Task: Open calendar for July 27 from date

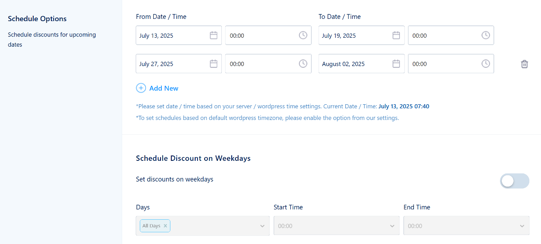Action: (214, 64)
